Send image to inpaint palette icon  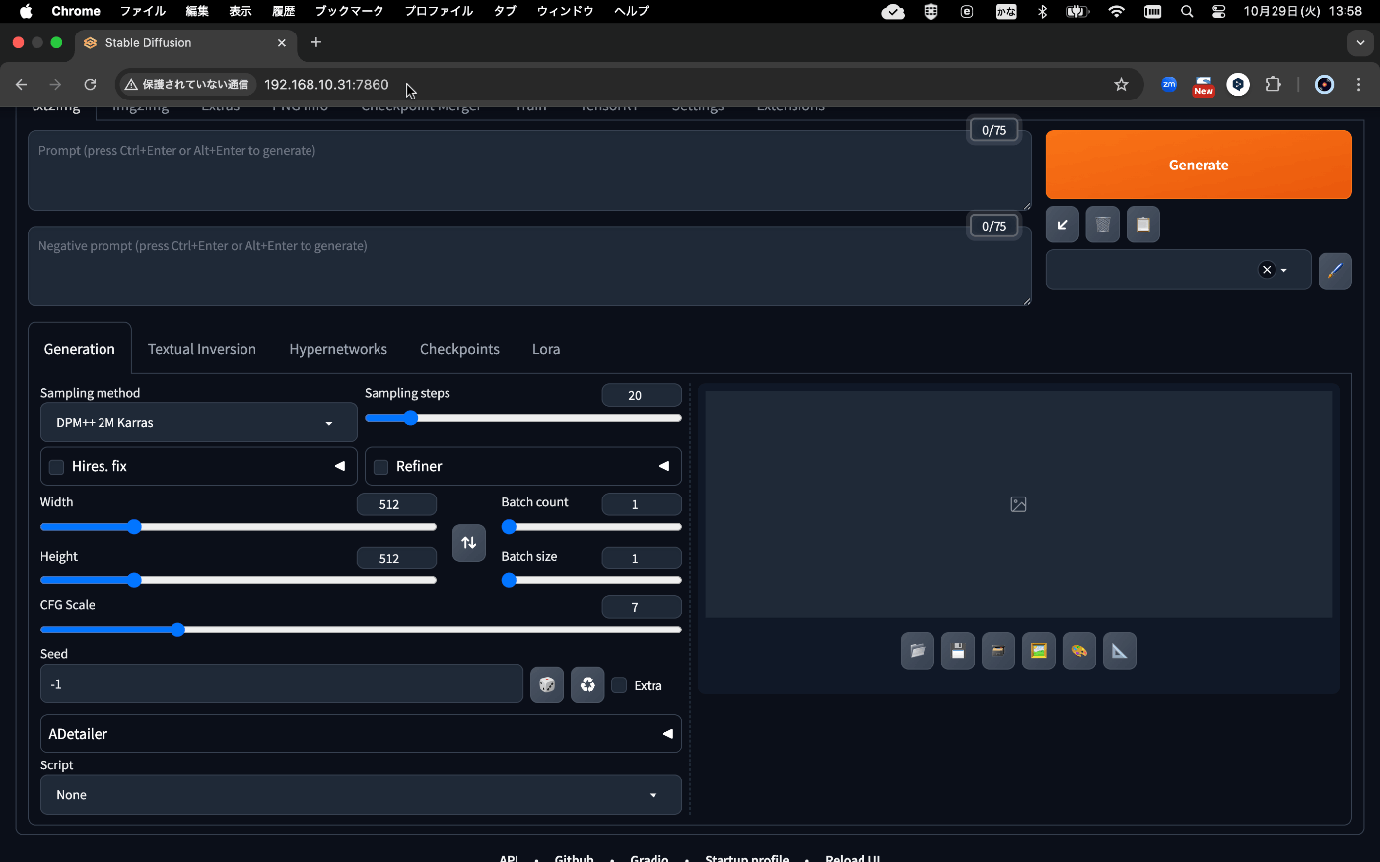point(1079,651)
